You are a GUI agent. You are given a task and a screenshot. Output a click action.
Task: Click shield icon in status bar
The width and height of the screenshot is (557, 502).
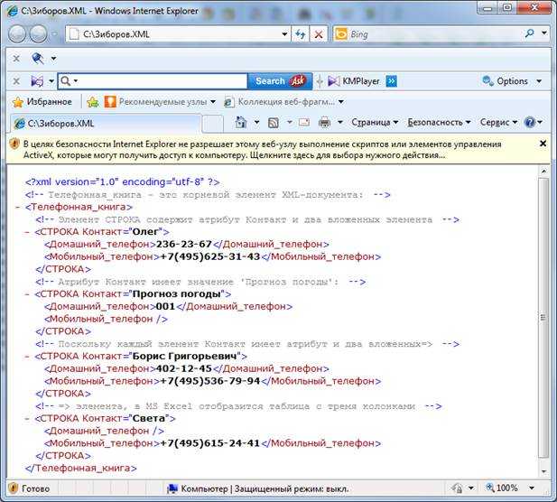14,488
